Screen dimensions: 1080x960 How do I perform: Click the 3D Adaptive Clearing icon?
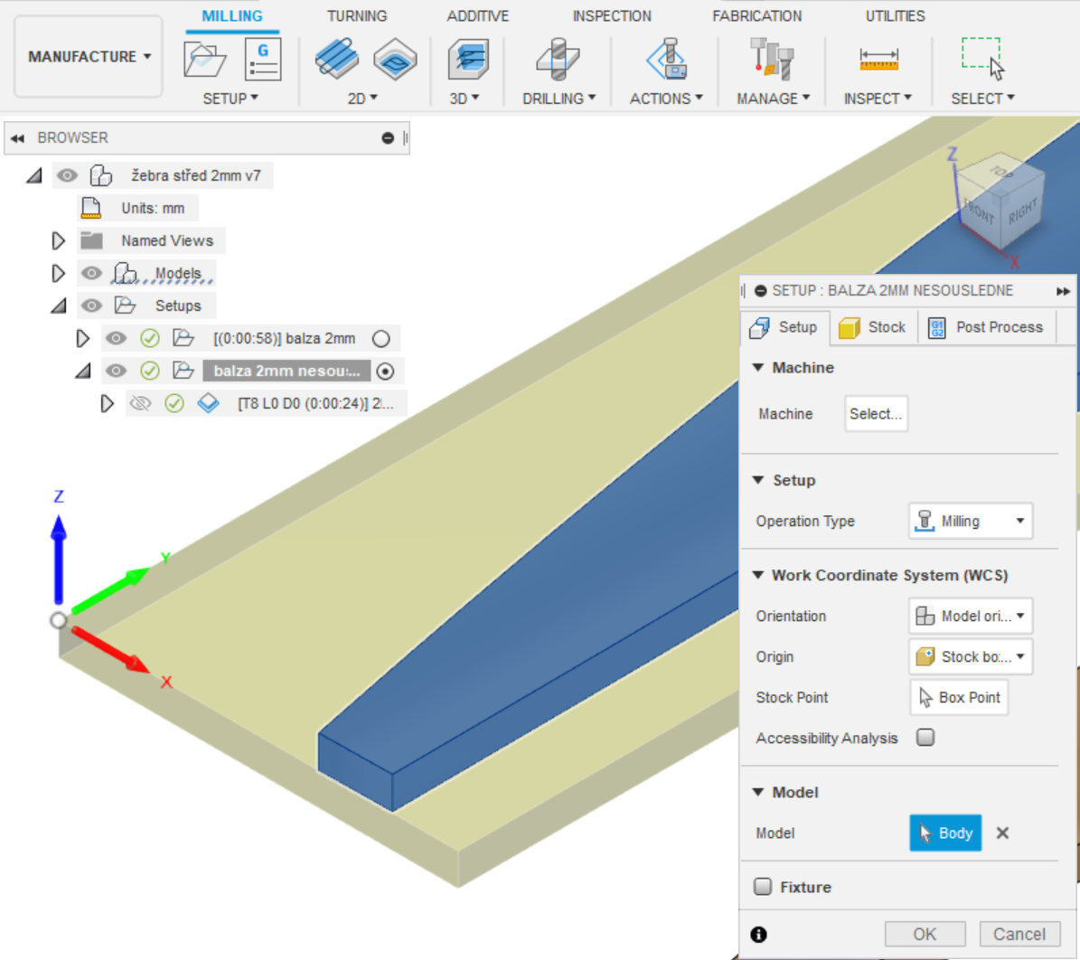click(x=468, y=60)
